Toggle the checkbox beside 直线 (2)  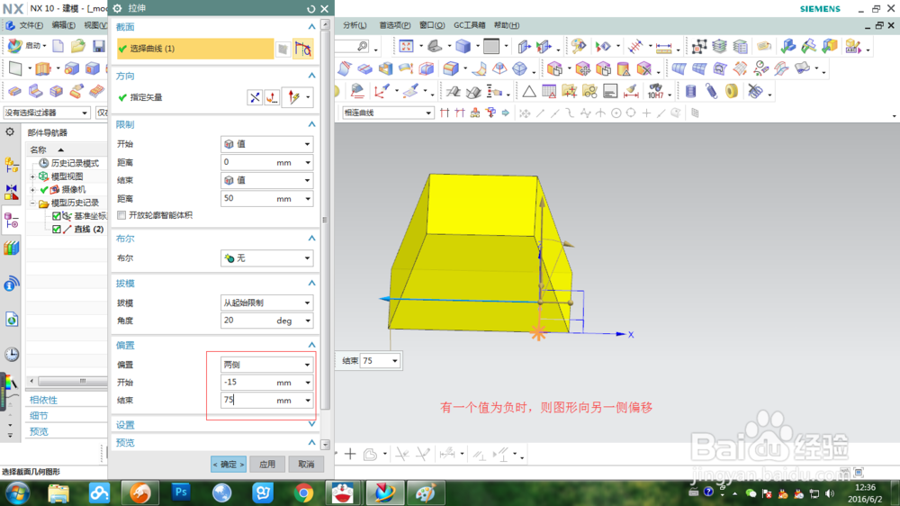pyautogui.click(x=56, y=230)
